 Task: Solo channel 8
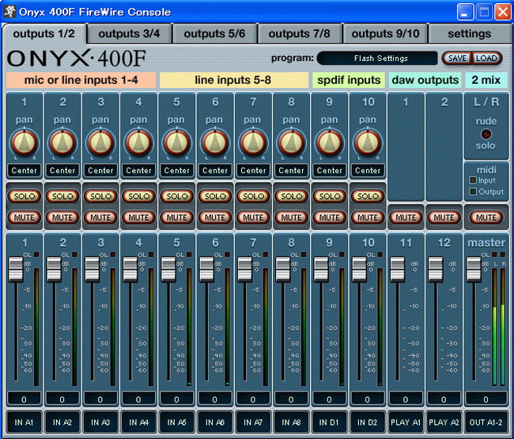(x=291, y=196)
